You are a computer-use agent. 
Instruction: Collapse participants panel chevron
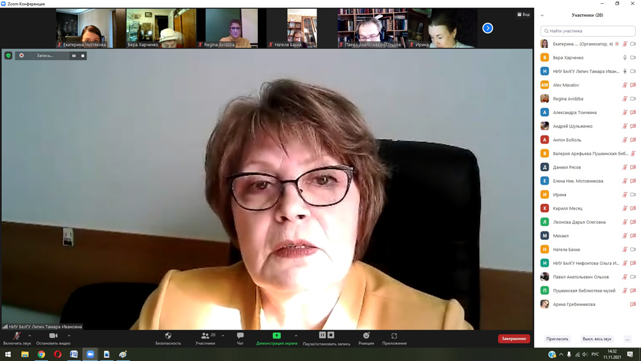pyautogui.click(x=542, y=15)
